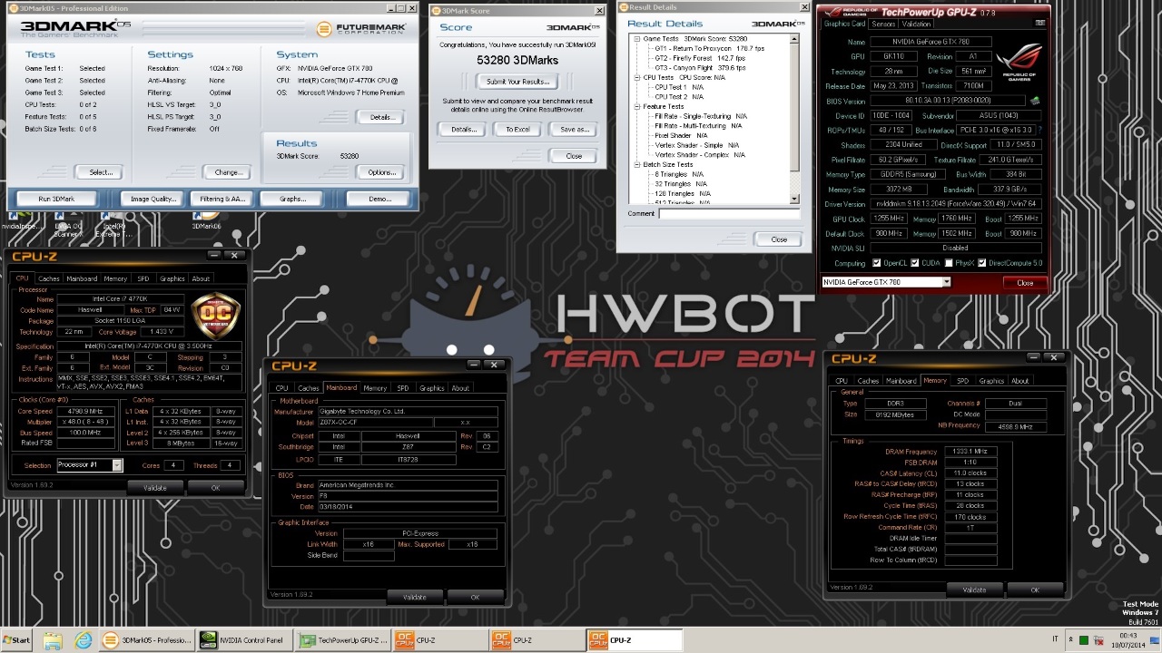This screenshot has width=1162, height=653.
Task: Switch to the Sensors tab in GPU-Z
Action: click(883, 24)
